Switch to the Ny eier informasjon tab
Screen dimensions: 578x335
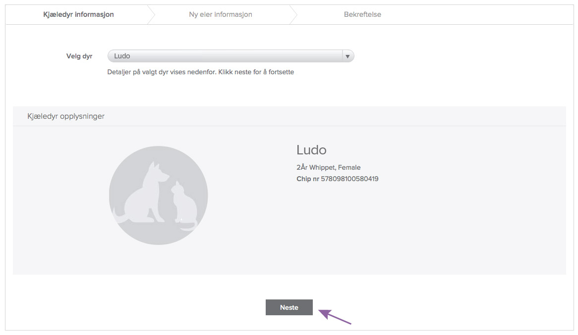coord(220,15)
